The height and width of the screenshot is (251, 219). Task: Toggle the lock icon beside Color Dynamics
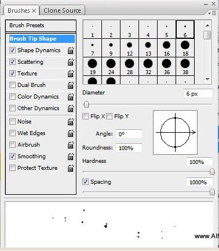coord(71,97)
